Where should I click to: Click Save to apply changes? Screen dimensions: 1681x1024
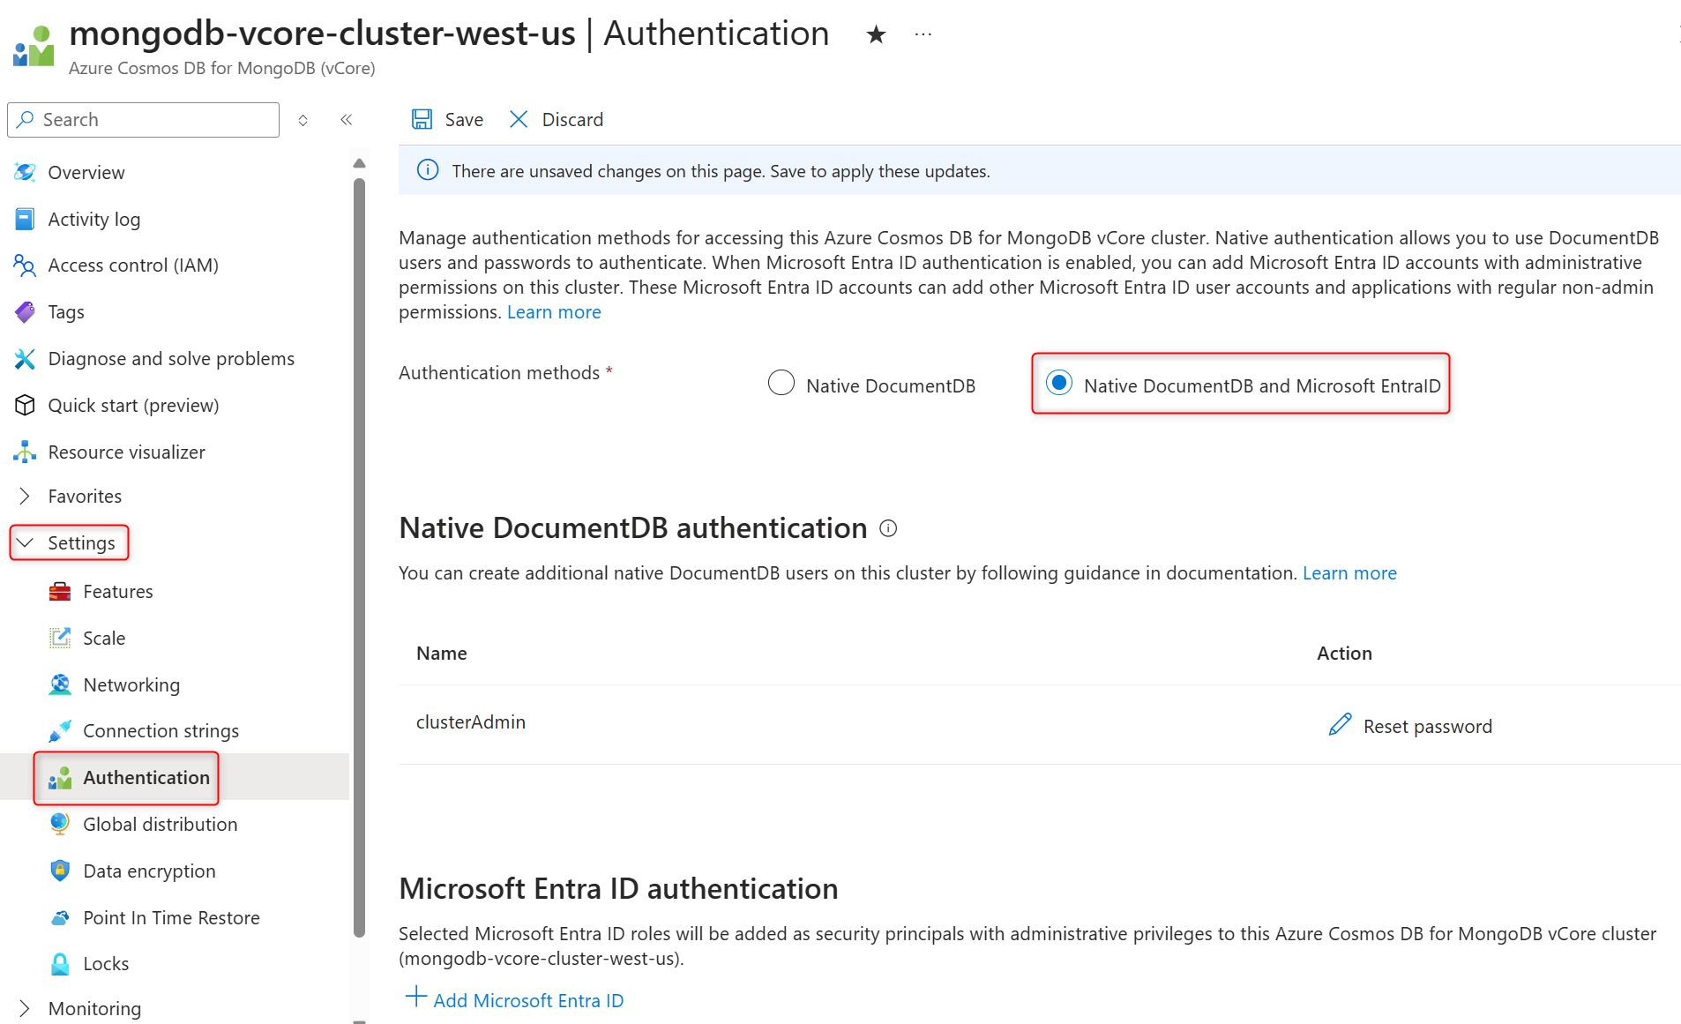point(446,119)
